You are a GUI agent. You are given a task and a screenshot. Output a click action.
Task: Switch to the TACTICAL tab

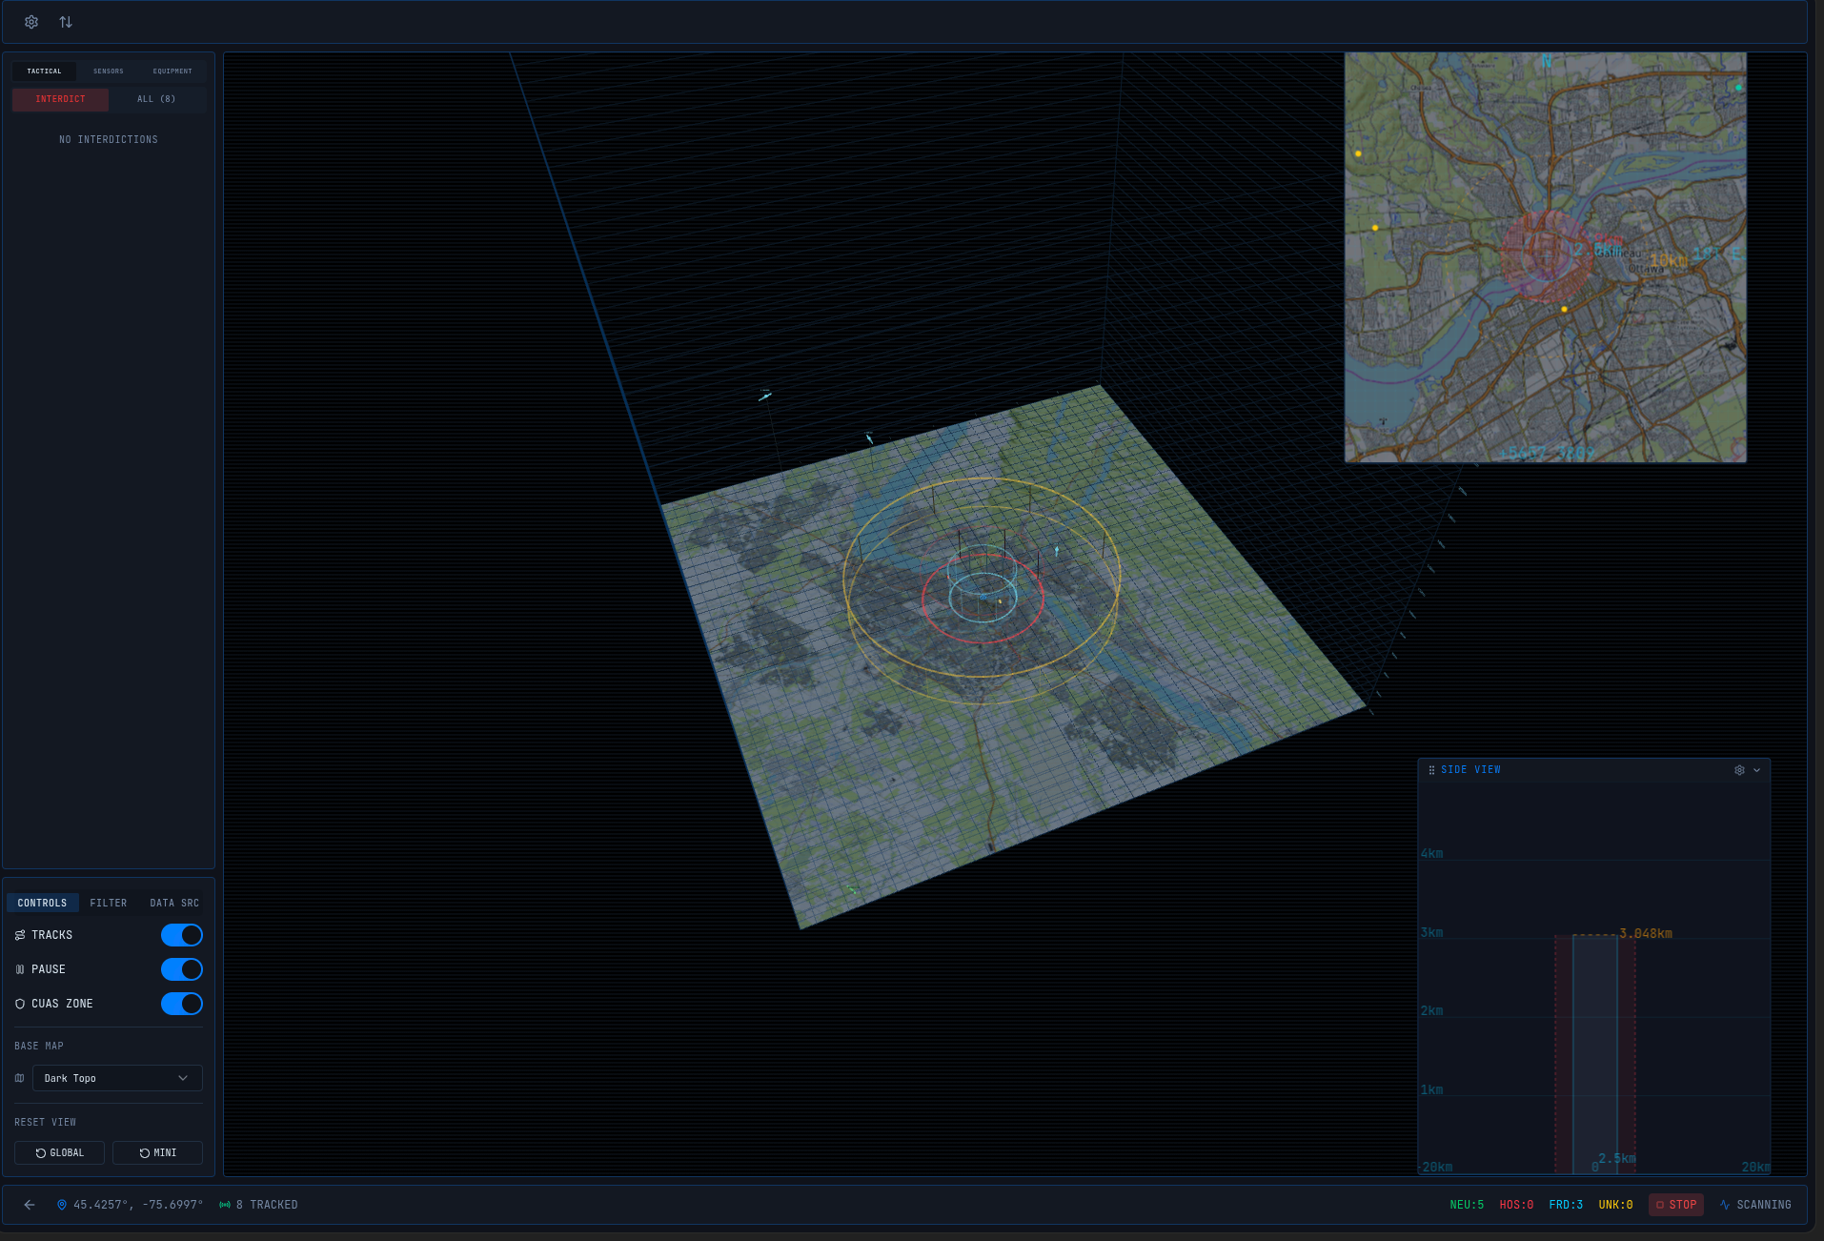44,71
